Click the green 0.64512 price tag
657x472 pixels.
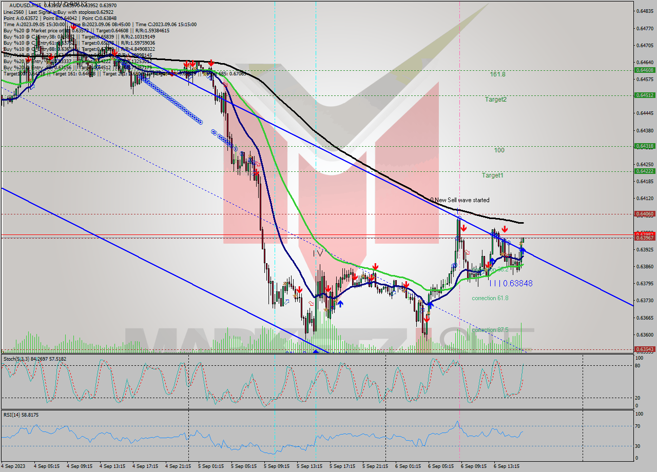(645, 95)
